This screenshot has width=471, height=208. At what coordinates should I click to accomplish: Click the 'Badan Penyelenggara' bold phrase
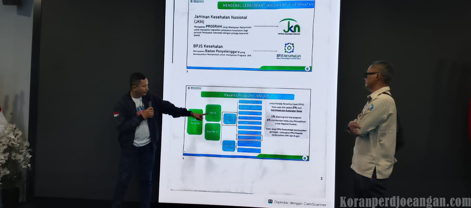coord(222,51)
